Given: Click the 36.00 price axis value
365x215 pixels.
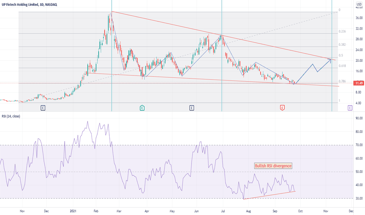Looking at the screenshot, I should pyautogui.click(x=359, y=18).
